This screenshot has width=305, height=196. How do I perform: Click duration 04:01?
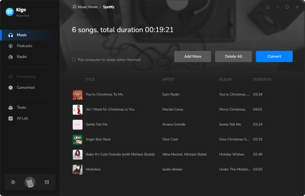[258, 109]
